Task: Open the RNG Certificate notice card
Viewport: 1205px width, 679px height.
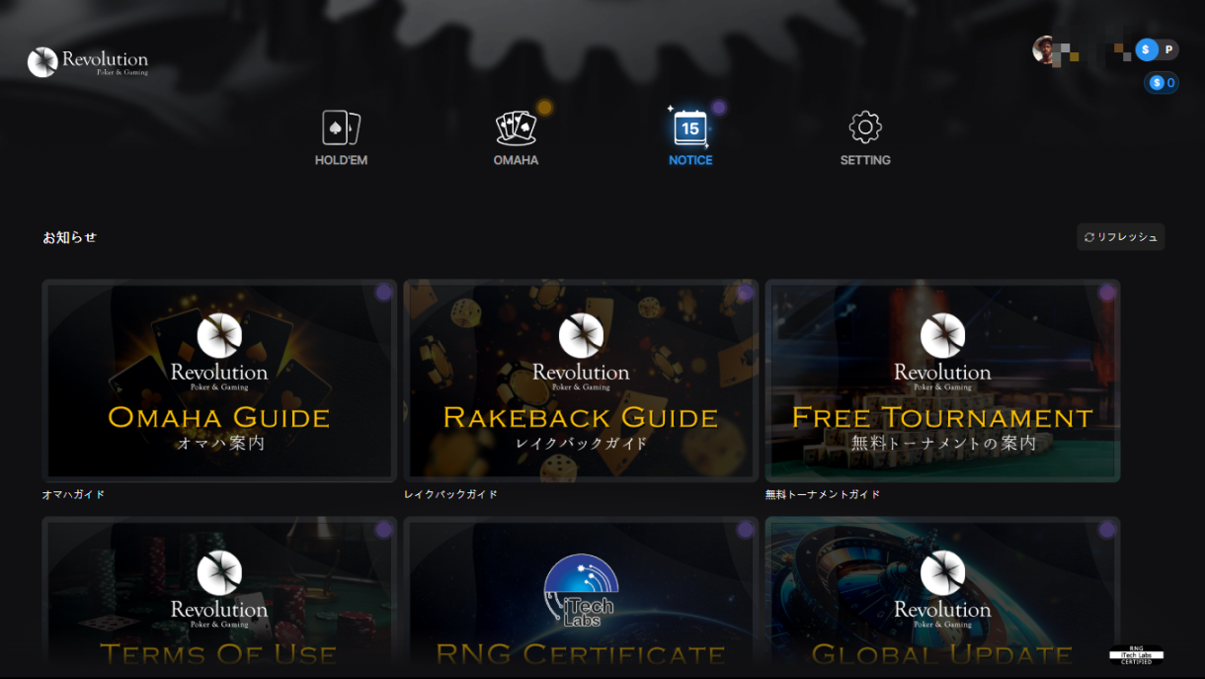Action: point(581,591)
